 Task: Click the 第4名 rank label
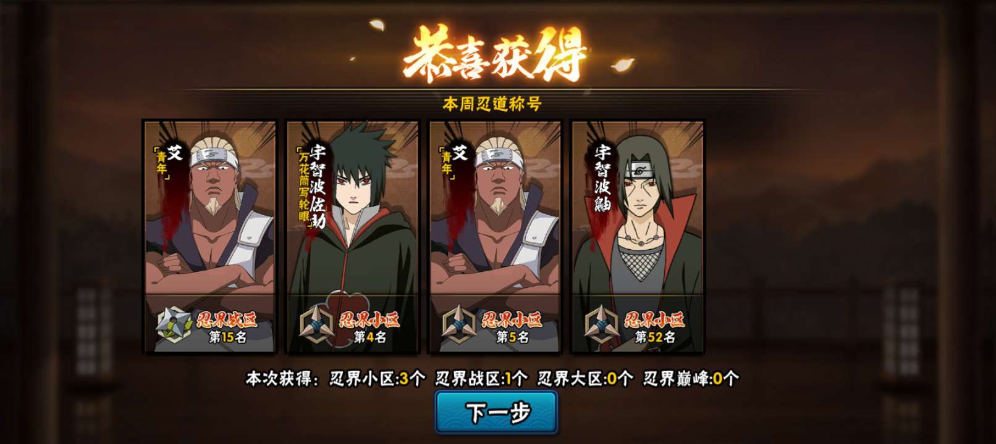tap(370, 337)
